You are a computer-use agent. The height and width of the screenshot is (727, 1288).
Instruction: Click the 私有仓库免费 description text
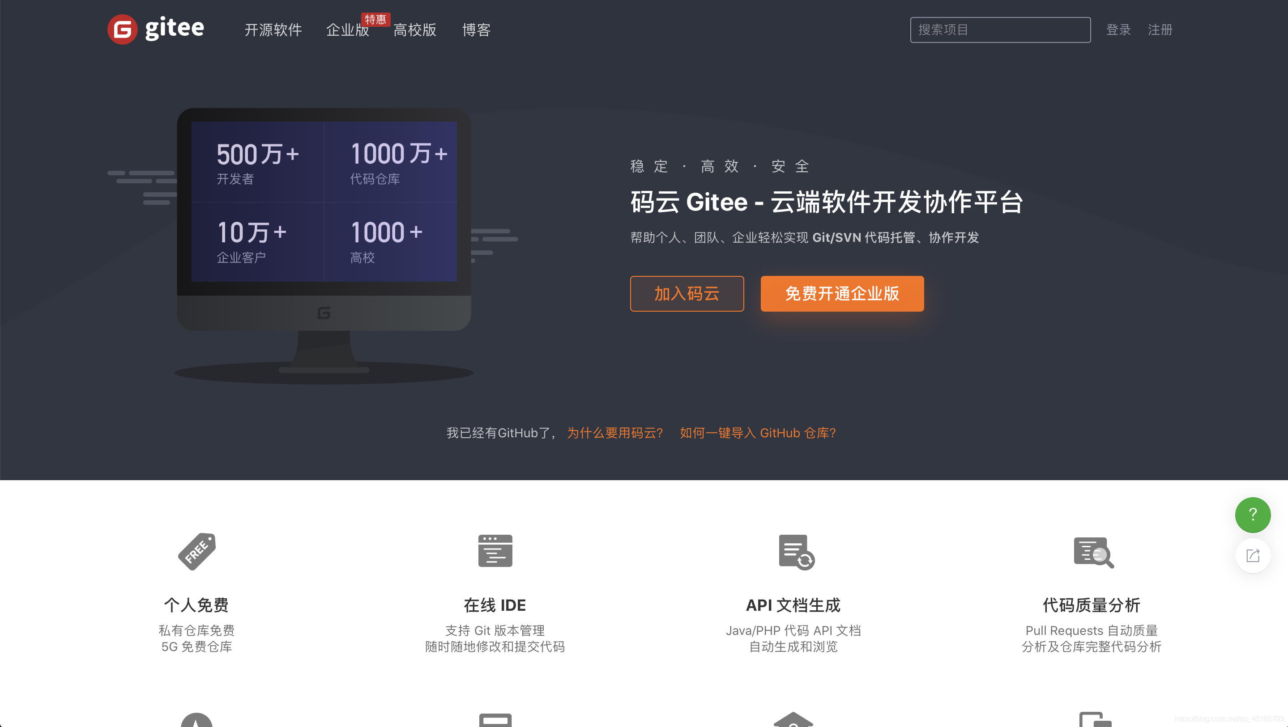(196, 630)
